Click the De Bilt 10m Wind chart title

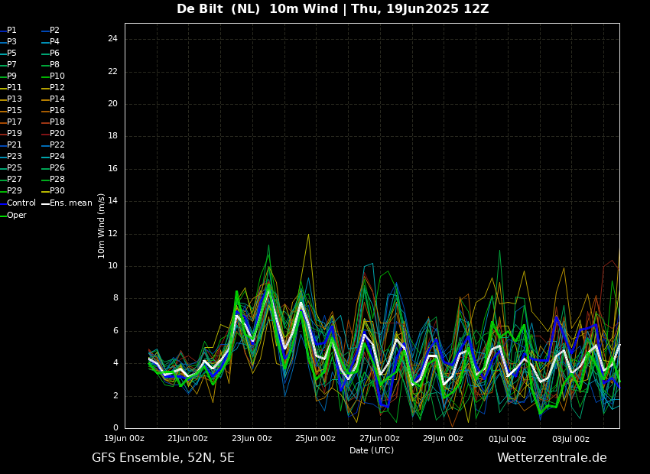coord(333,9)
